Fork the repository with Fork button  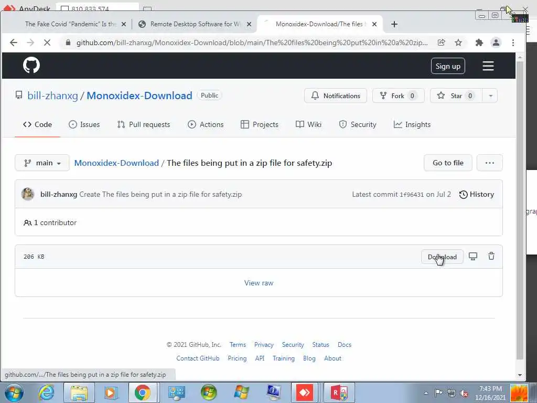point(399,96)
